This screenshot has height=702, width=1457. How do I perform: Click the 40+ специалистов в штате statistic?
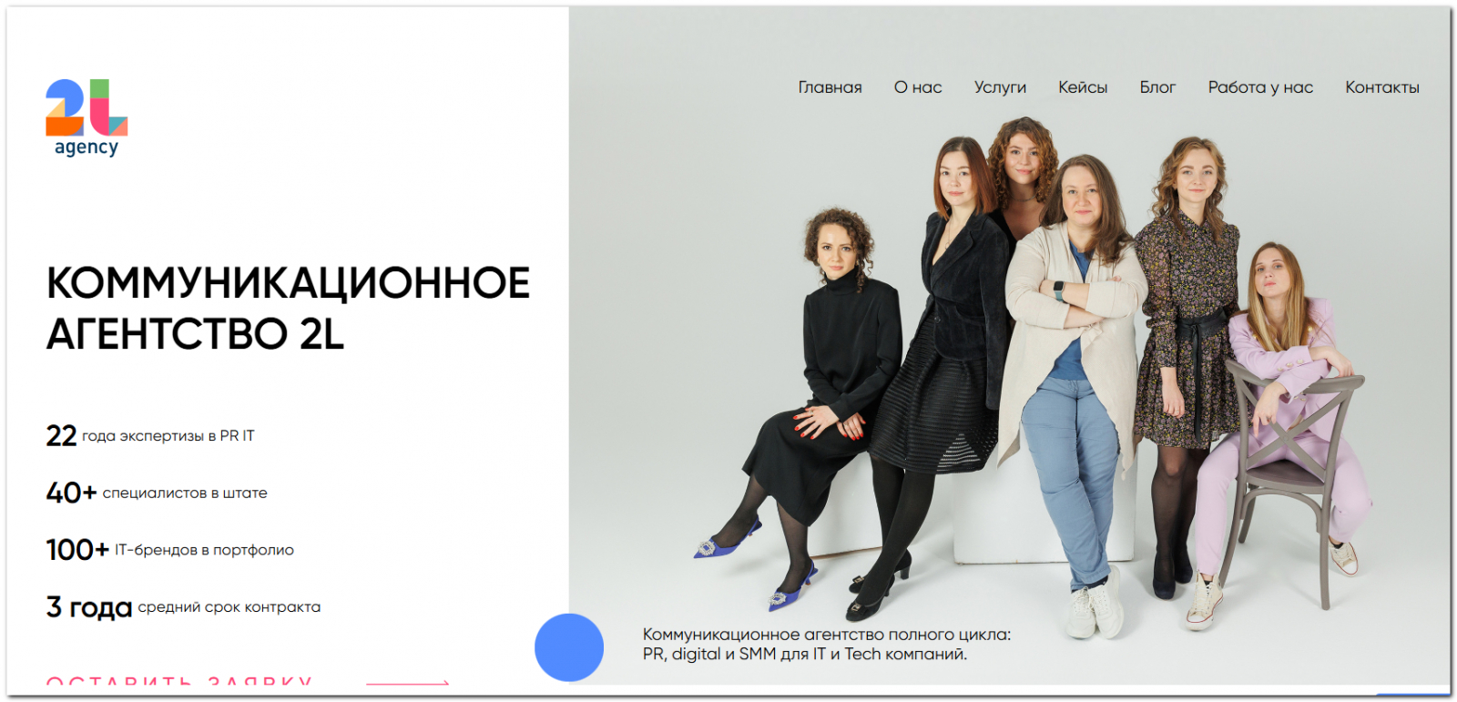click(x=157, y=493)
